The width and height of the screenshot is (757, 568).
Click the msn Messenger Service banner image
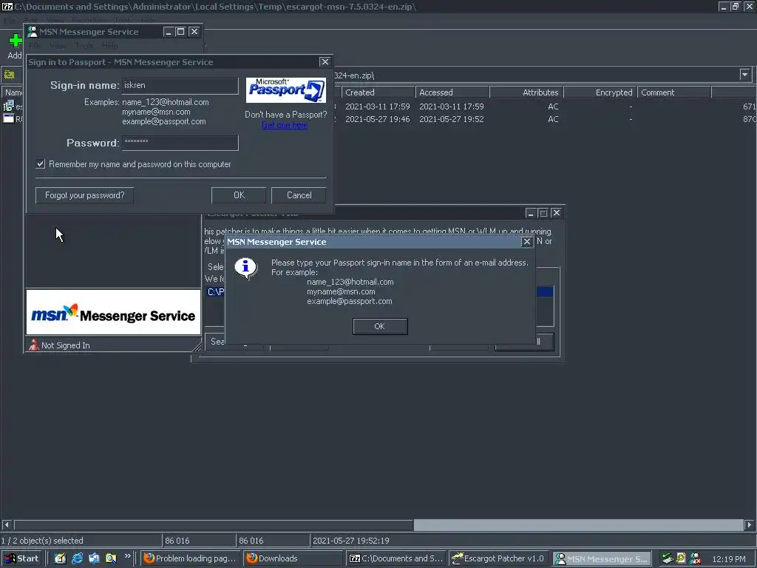113,313
